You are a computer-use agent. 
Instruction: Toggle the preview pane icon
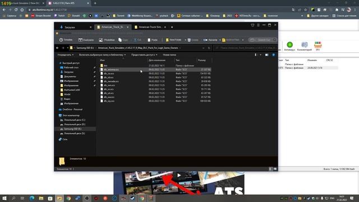(267, 55)
